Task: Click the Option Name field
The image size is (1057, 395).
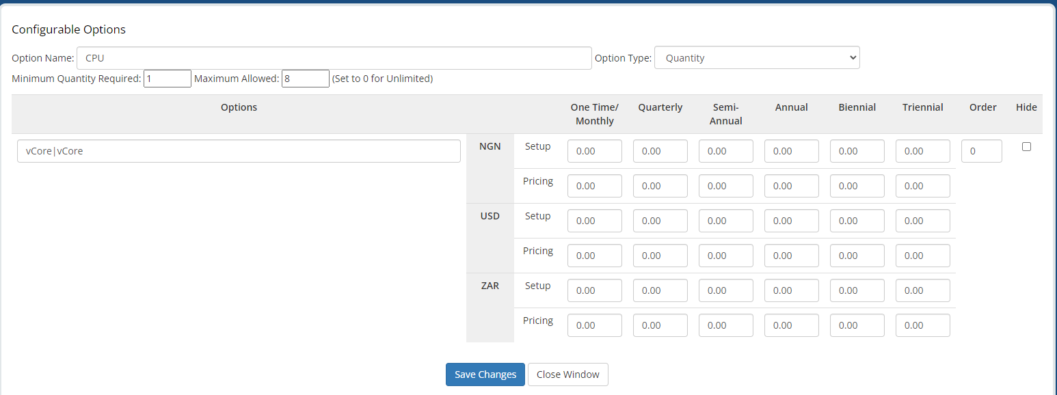Action: point(334,58)
